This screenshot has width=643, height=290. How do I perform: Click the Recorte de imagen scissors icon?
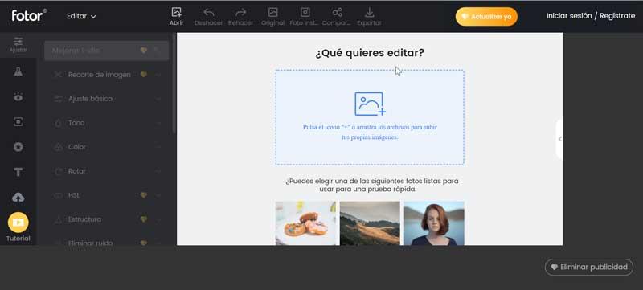pos(58,75)
